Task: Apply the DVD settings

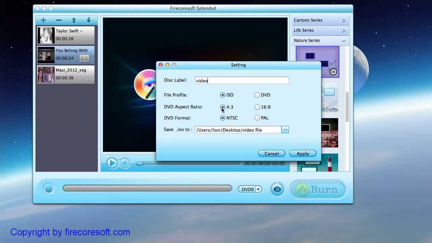Action: coord(303,154)
